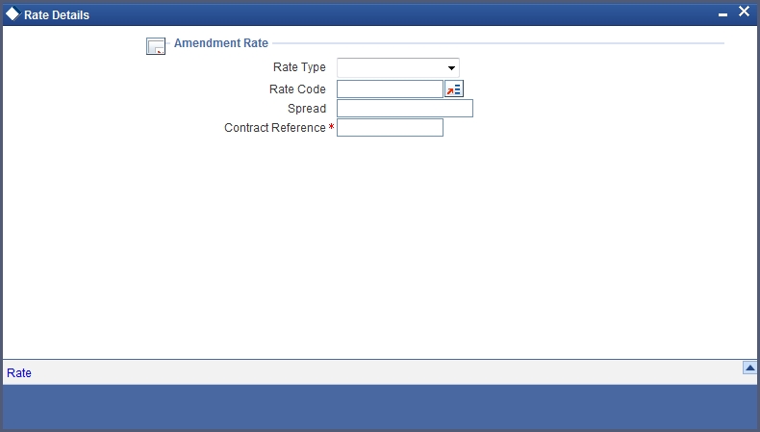Expand the bottom panel with the up arrow
Image resolution: width=760 pixels, height=432 pixels.
[749, 368]
